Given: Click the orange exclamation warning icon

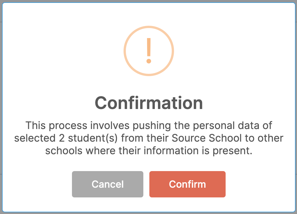Looking at the screenshot, I should (149, 51).
